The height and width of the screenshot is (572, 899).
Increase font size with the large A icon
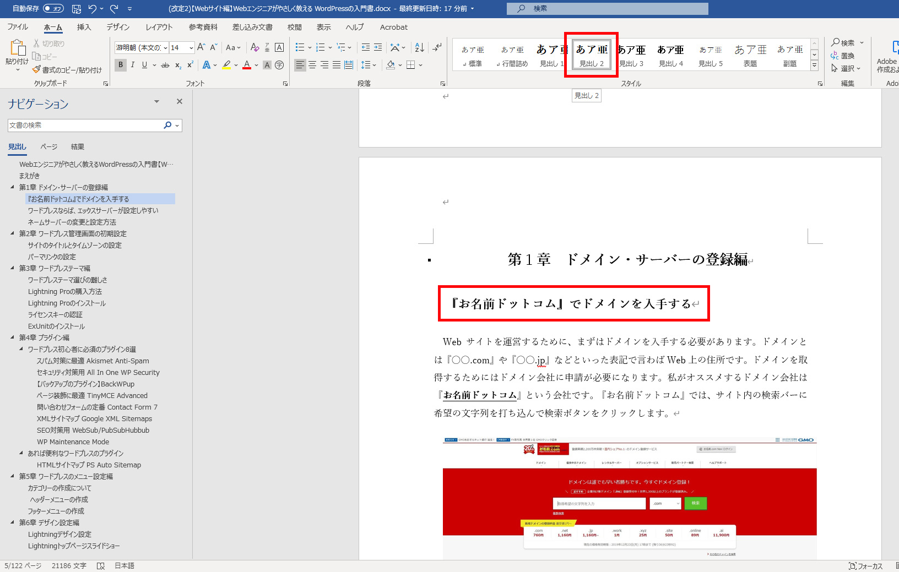point(201,47)
